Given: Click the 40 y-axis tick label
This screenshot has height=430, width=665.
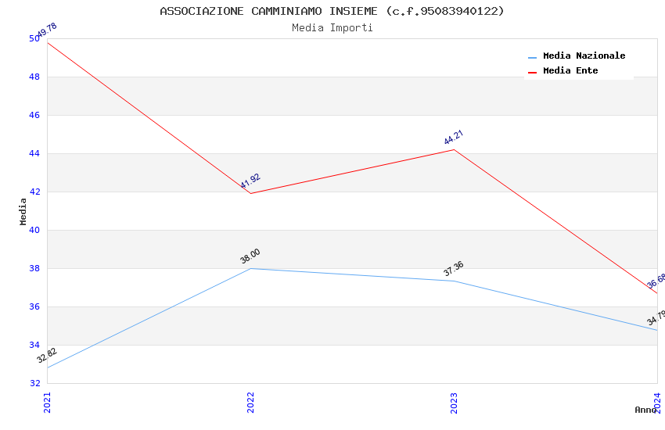Looking at the screenshot, I should click(34, 231).
